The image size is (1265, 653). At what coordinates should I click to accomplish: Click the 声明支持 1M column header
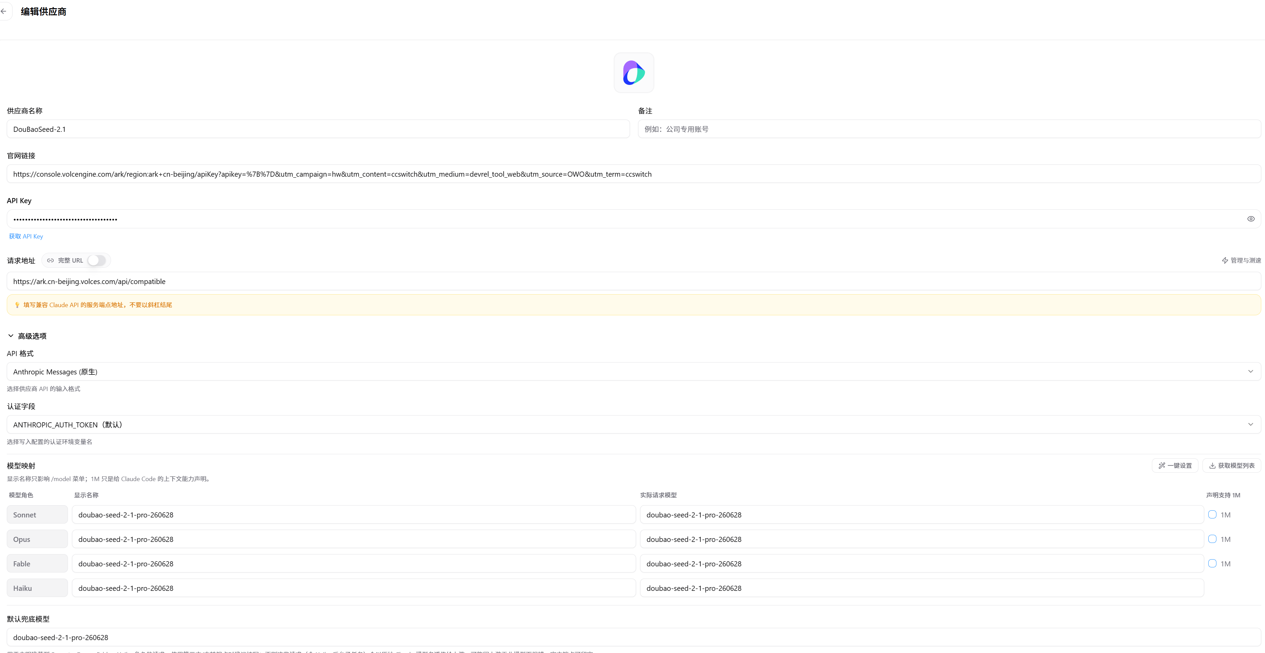click(1223, 495)
